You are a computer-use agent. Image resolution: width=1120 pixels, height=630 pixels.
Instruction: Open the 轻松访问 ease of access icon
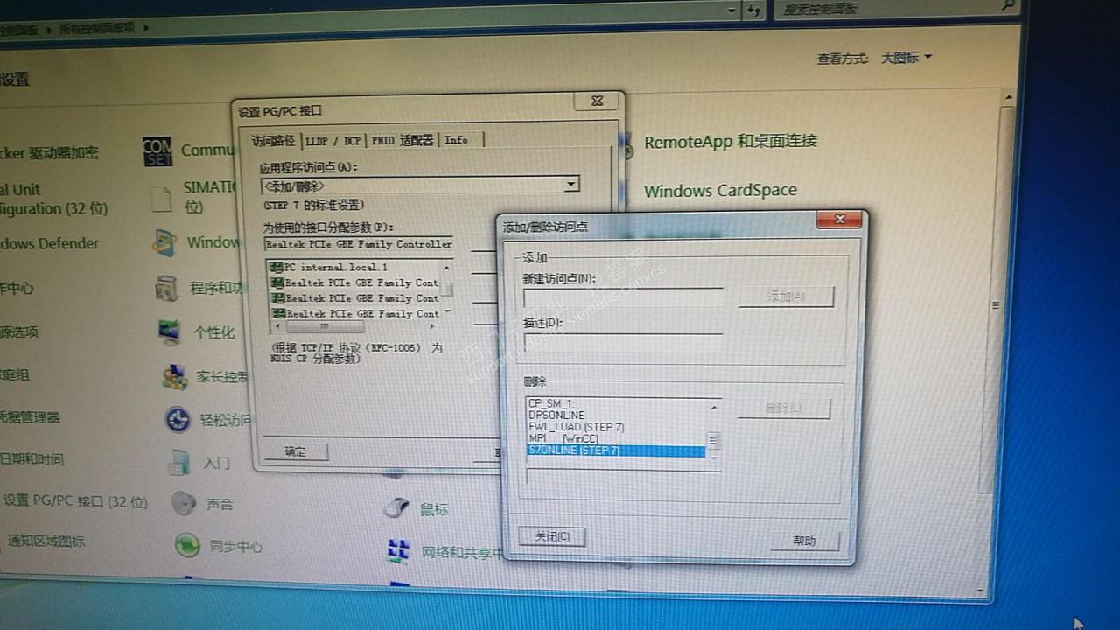click(178, 420)
